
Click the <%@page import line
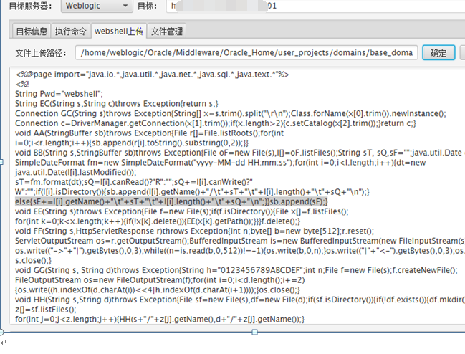153,75
